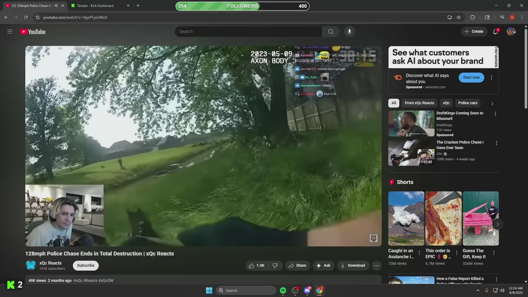This screenshot has height=297, width=528.
Task: Search with your voice microphone icon
Action: coord(349,32)
